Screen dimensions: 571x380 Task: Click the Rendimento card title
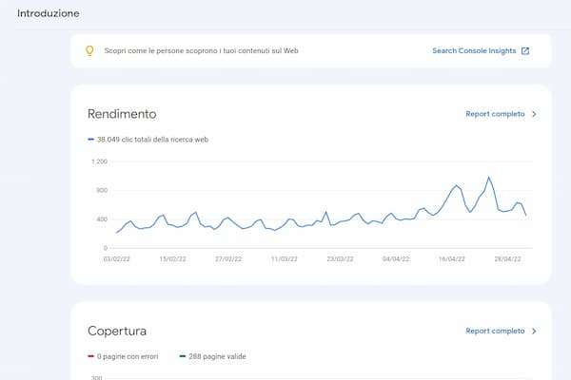click(x=122, y=114)
